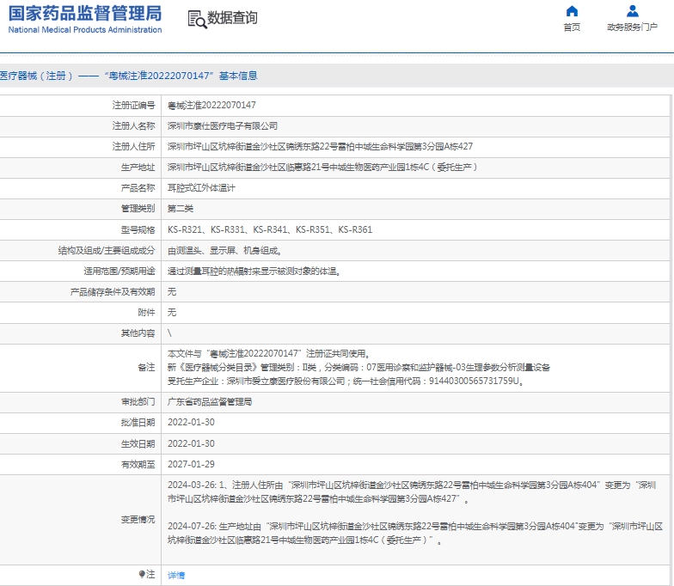Click the 生产地址 row label
Viewport: 674px width, 586px height.
[138, 167]
